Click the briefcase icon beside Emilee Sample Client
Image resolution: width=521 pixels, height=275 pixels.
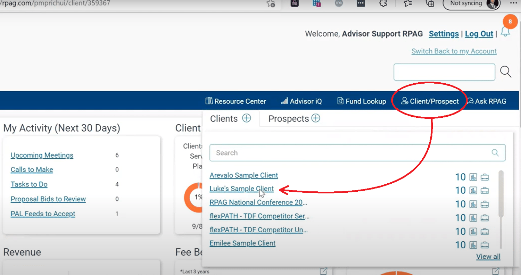tap(485, 244)
